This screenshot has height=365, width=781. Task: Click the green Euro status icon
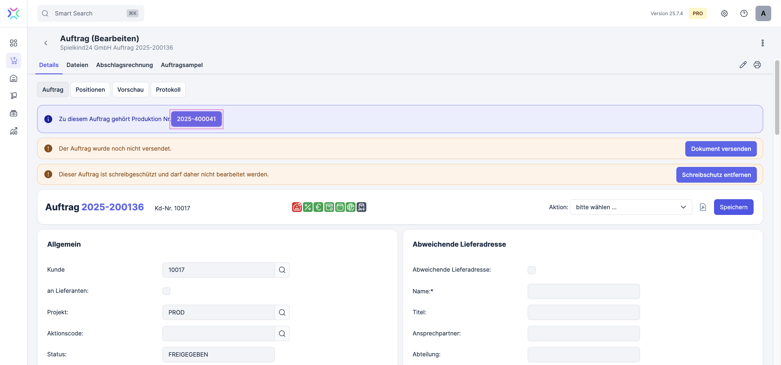pyautogui.click(x=318, y=207)
